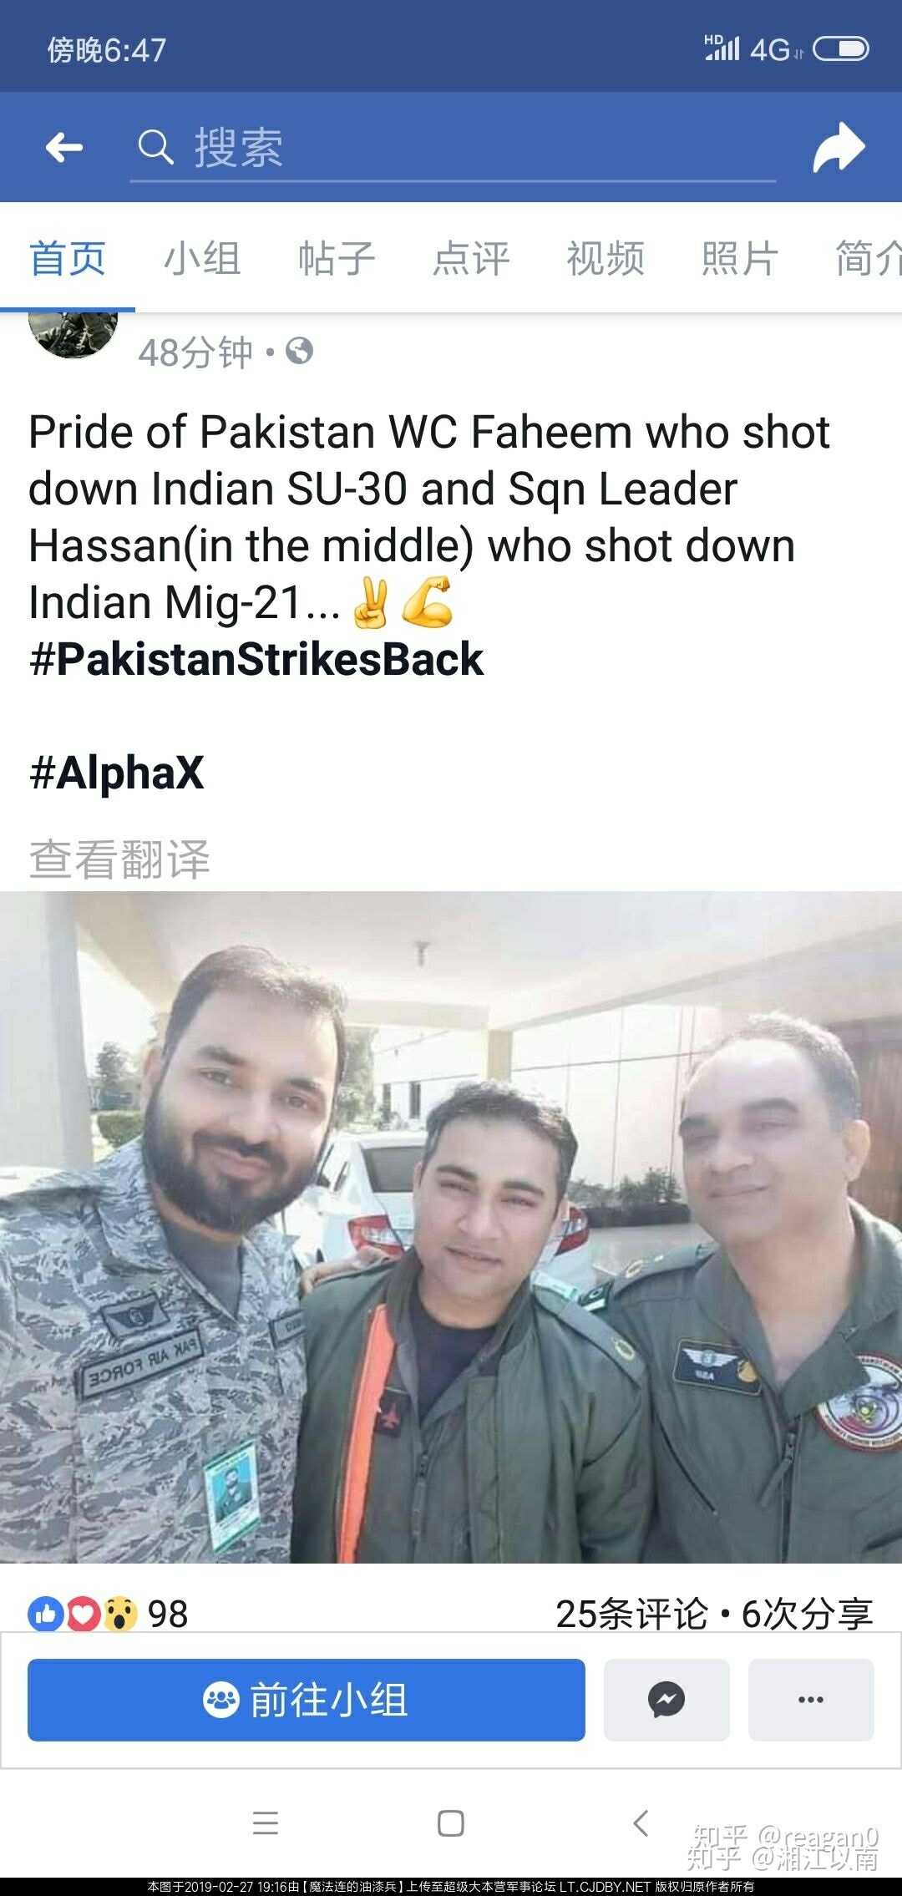
Task: Tap the Android back chevron
Action: coord(641,1822)
